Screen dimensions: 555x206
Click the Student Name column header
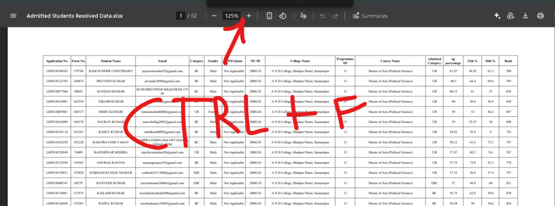(111, 61)
